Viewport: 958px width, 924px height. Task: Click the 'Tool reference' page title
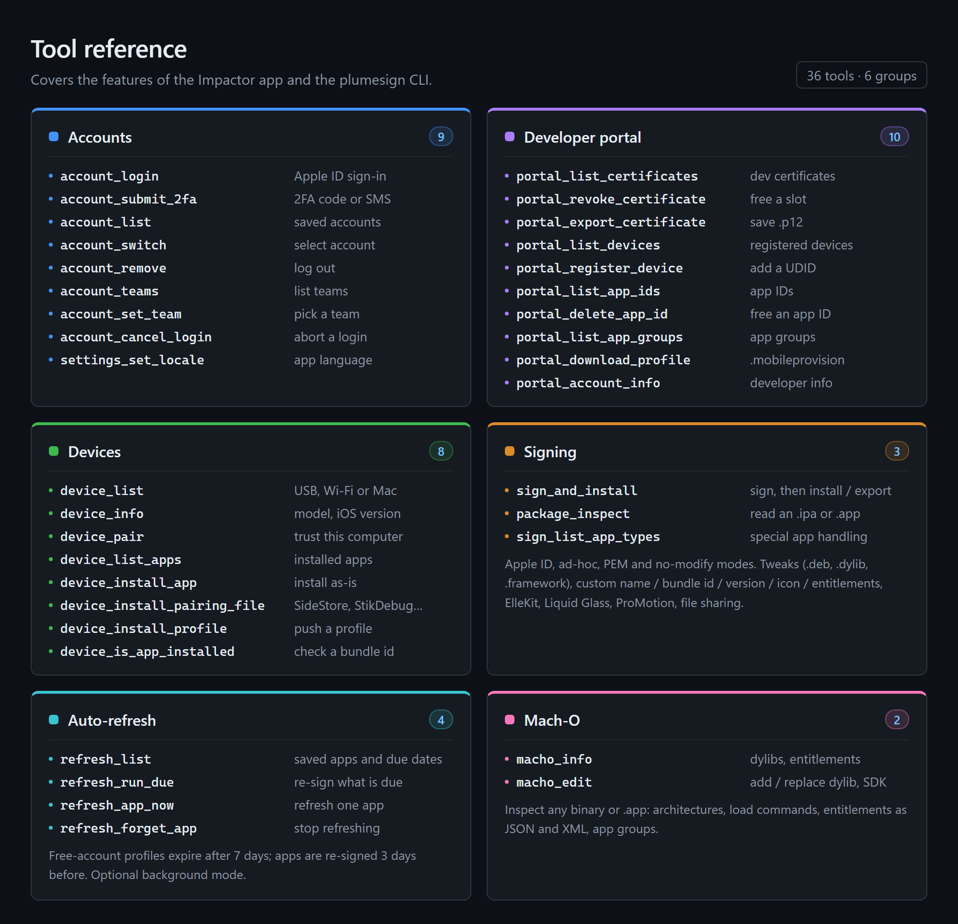coord(109,49)
